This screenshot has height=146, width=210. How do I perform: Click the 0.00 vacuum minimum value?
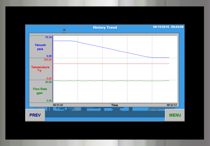pos(49,56)
